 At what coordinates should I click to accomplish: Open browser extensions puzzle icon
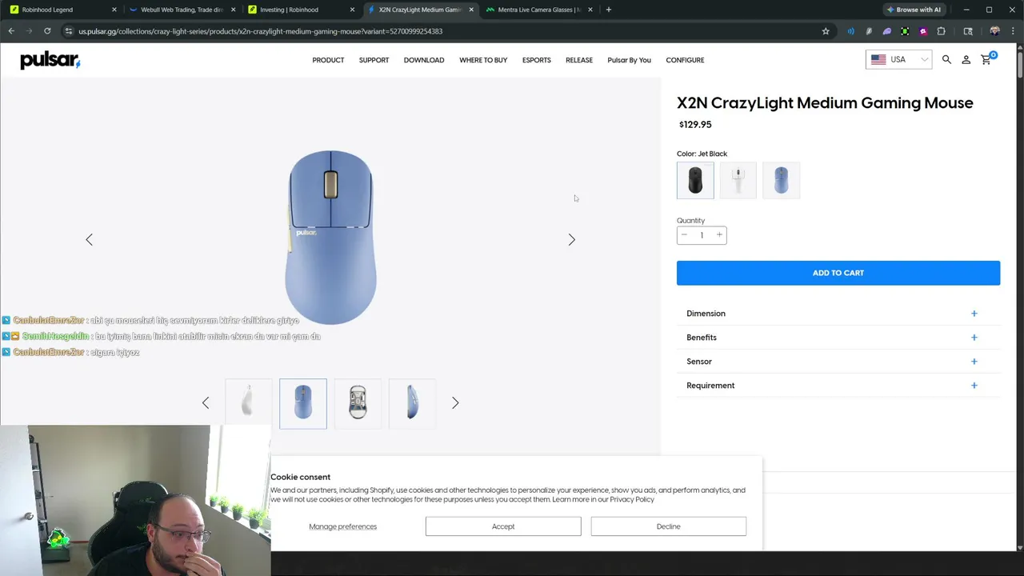(x=941, y=31)
